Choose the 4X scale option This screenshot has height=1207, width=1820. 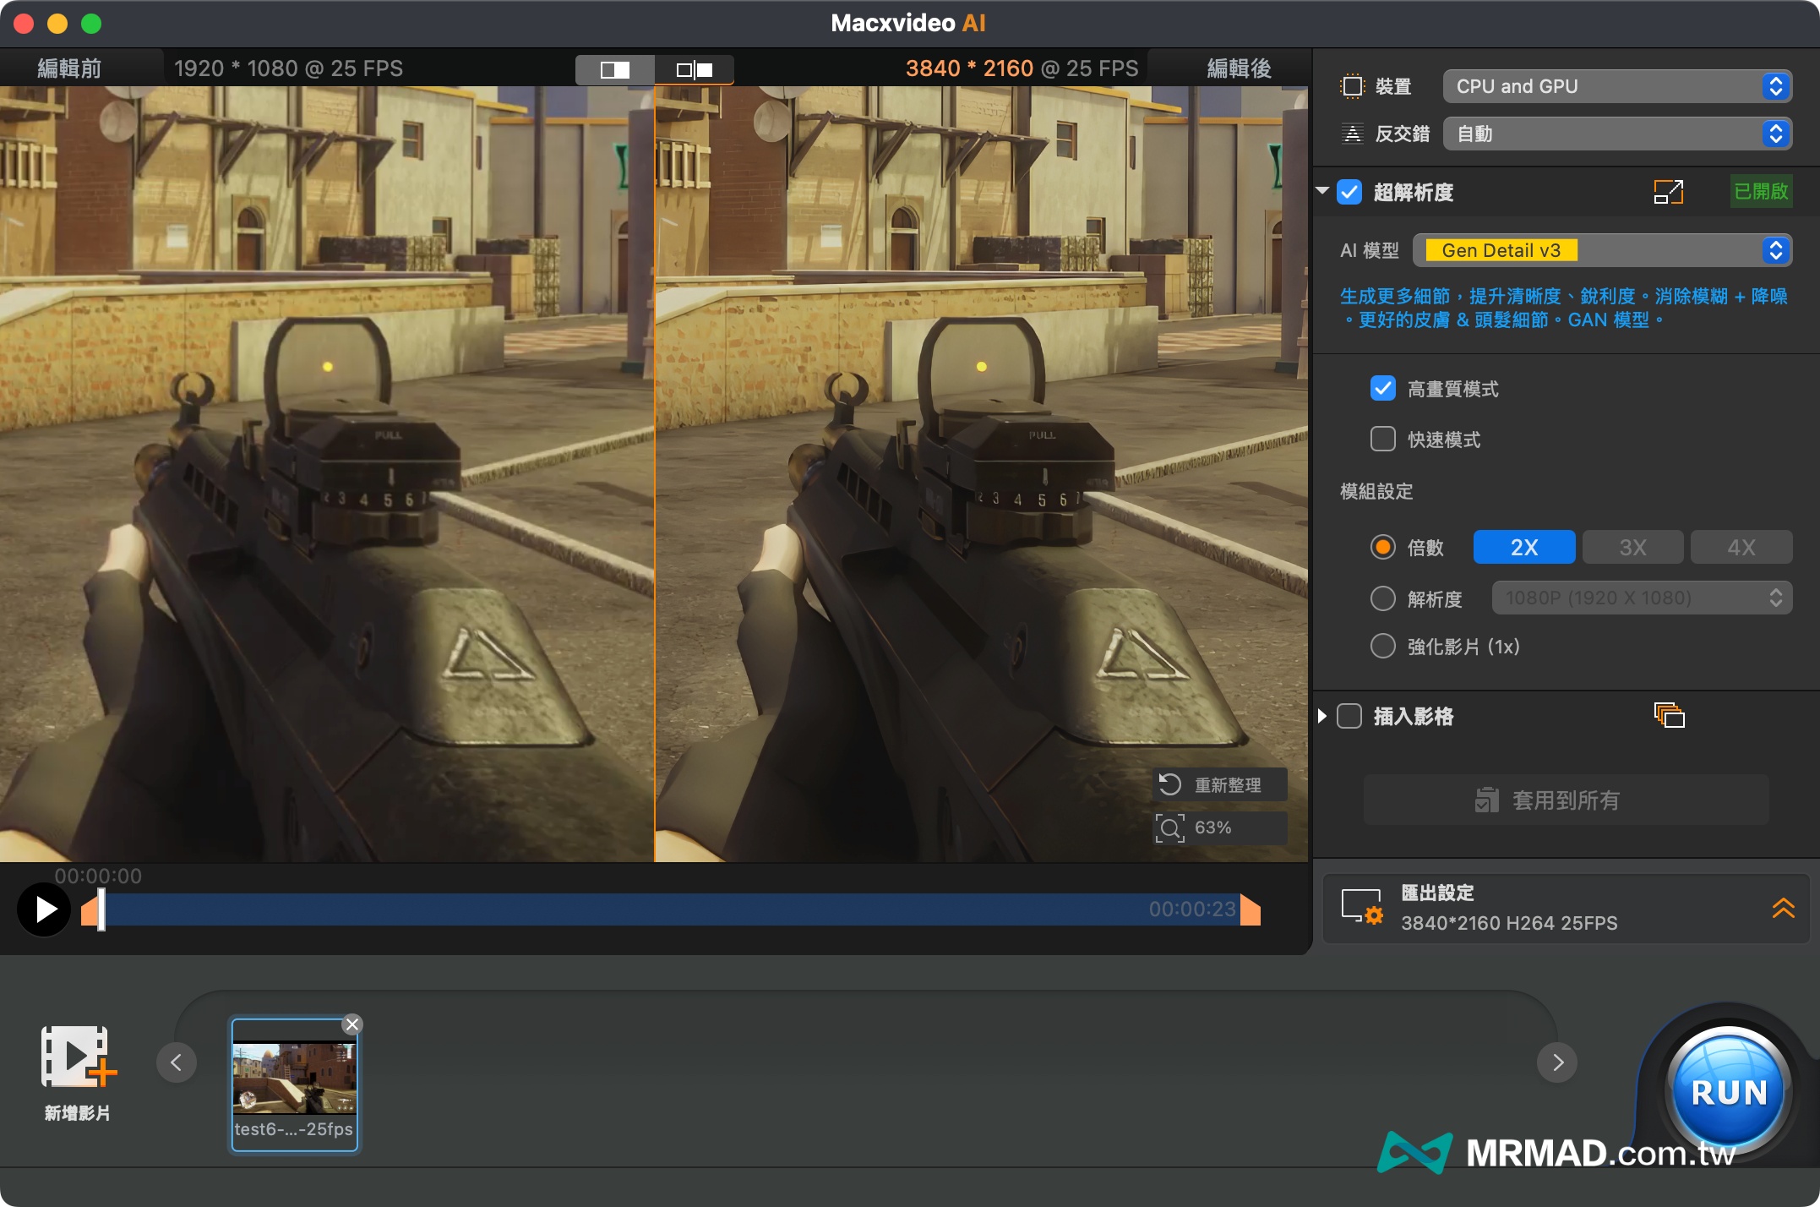click(x=1741, y=548)
